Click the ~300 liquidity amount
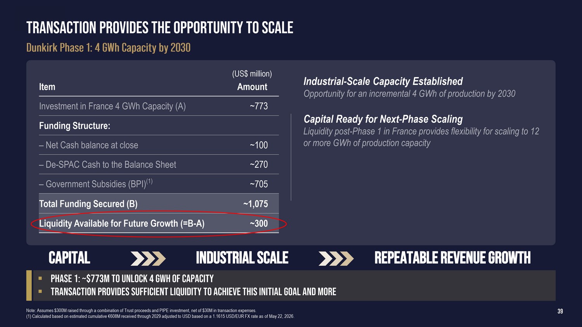Viewport: 582px width, 327px height. point(259,224)
